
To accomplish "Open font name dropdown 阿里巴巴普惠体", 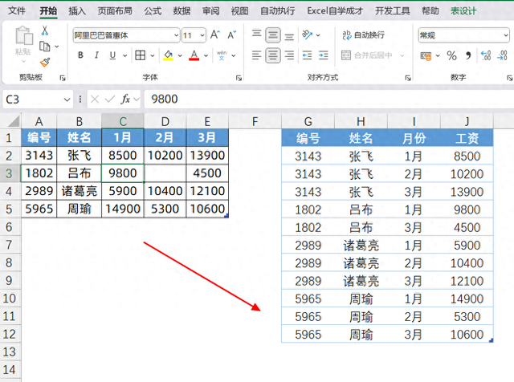I will point(177,35).
